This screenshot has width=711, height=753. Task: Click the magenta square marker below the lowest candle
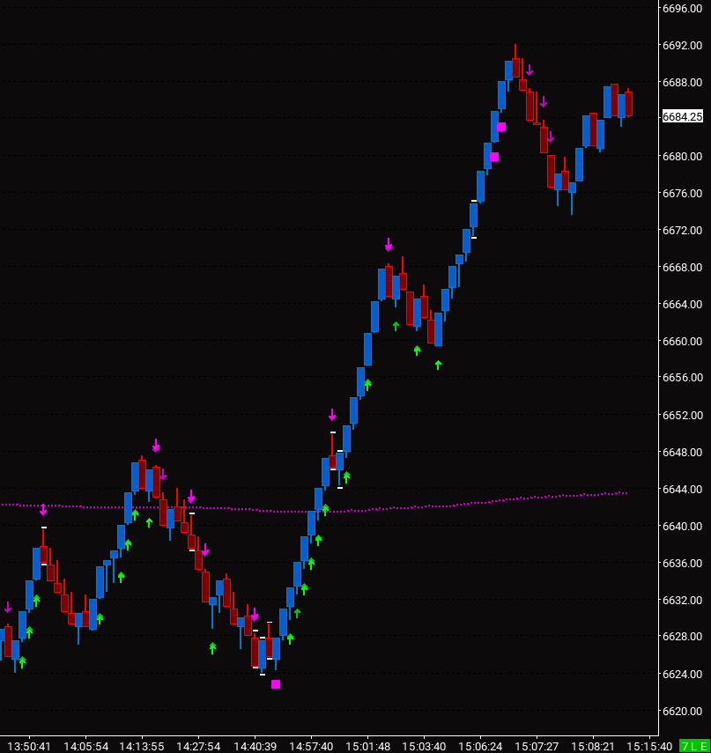tap(275, 683)
